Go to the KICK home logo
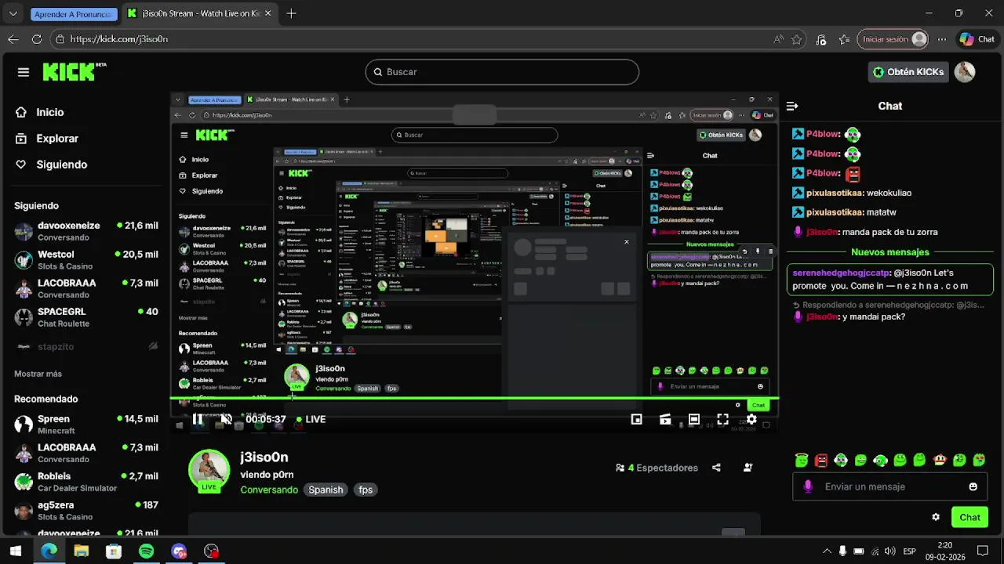The image size is (1004, 564). pos(75,71)
